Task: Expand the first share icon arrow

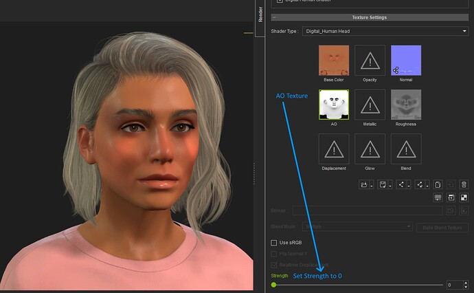Action: tap(409, 185)
